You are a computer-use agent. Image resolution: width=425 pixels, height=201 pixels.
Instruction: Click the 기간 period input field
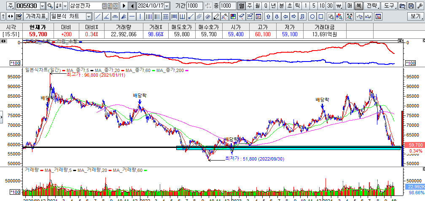(x=194, y=6)
